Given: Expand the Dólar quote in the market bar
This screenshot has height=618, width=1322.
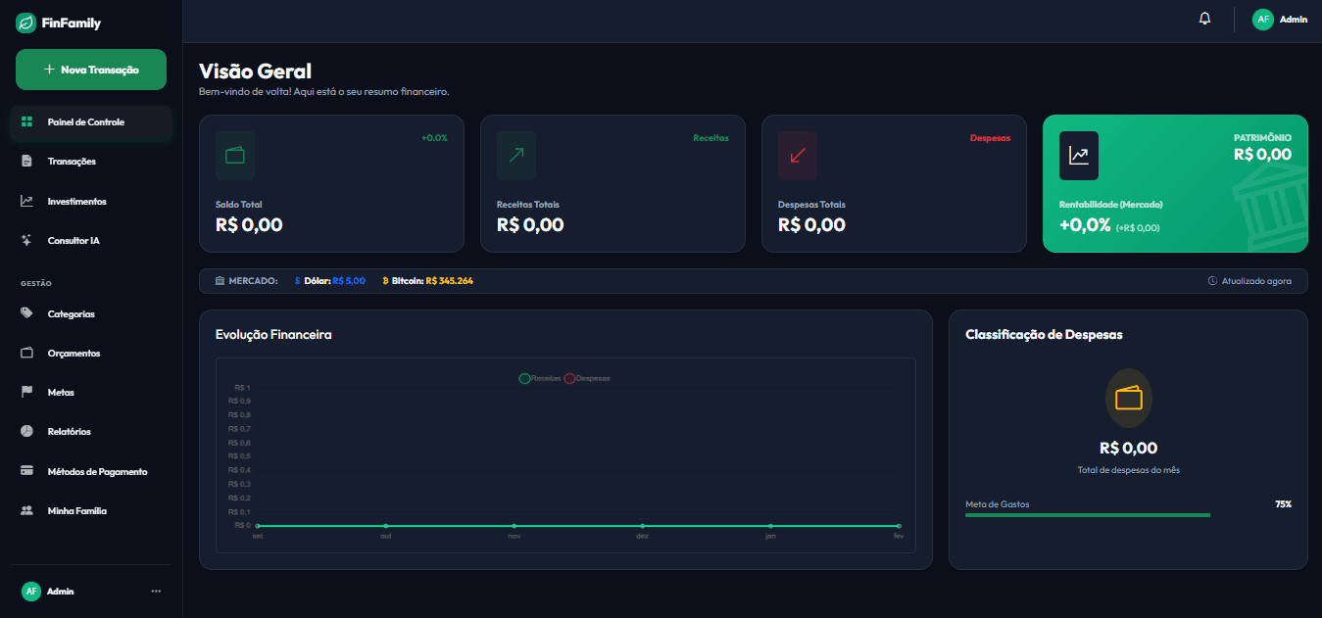Looking at the screenshot, I should (328, 280).
